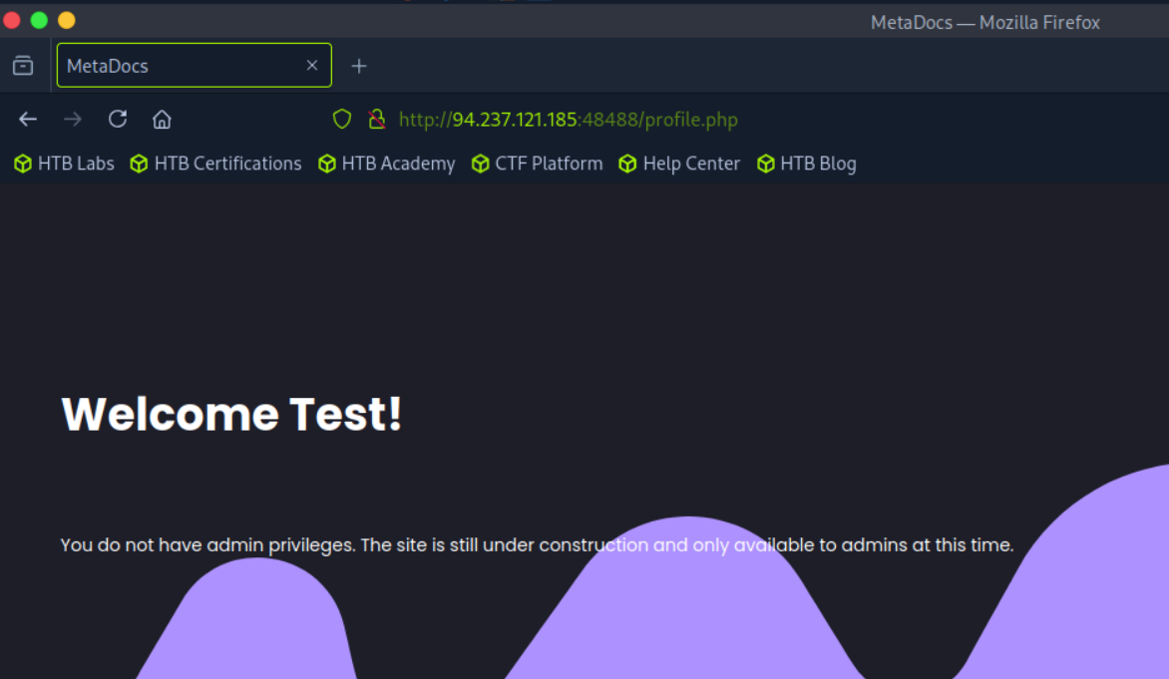Close the MetaDocs tab
Image resolution: width=1169 pixels, height=679 pixels.
(312, 66)
